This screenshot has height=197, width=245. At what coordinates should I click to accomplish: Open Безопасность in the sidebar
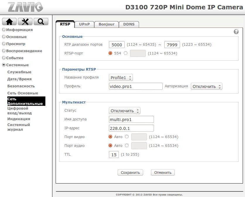tap(21, 86)
